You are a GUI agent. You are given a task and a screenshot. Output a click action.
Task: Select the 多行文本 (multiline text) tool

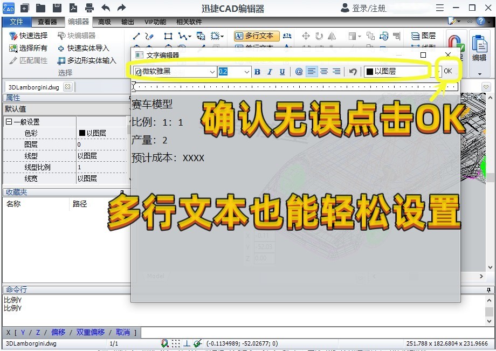(x=256, y=36)
